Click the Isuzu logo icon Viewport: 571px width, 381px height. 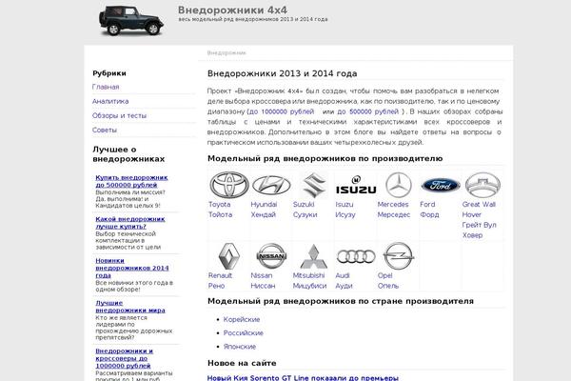tap(356, 185)
